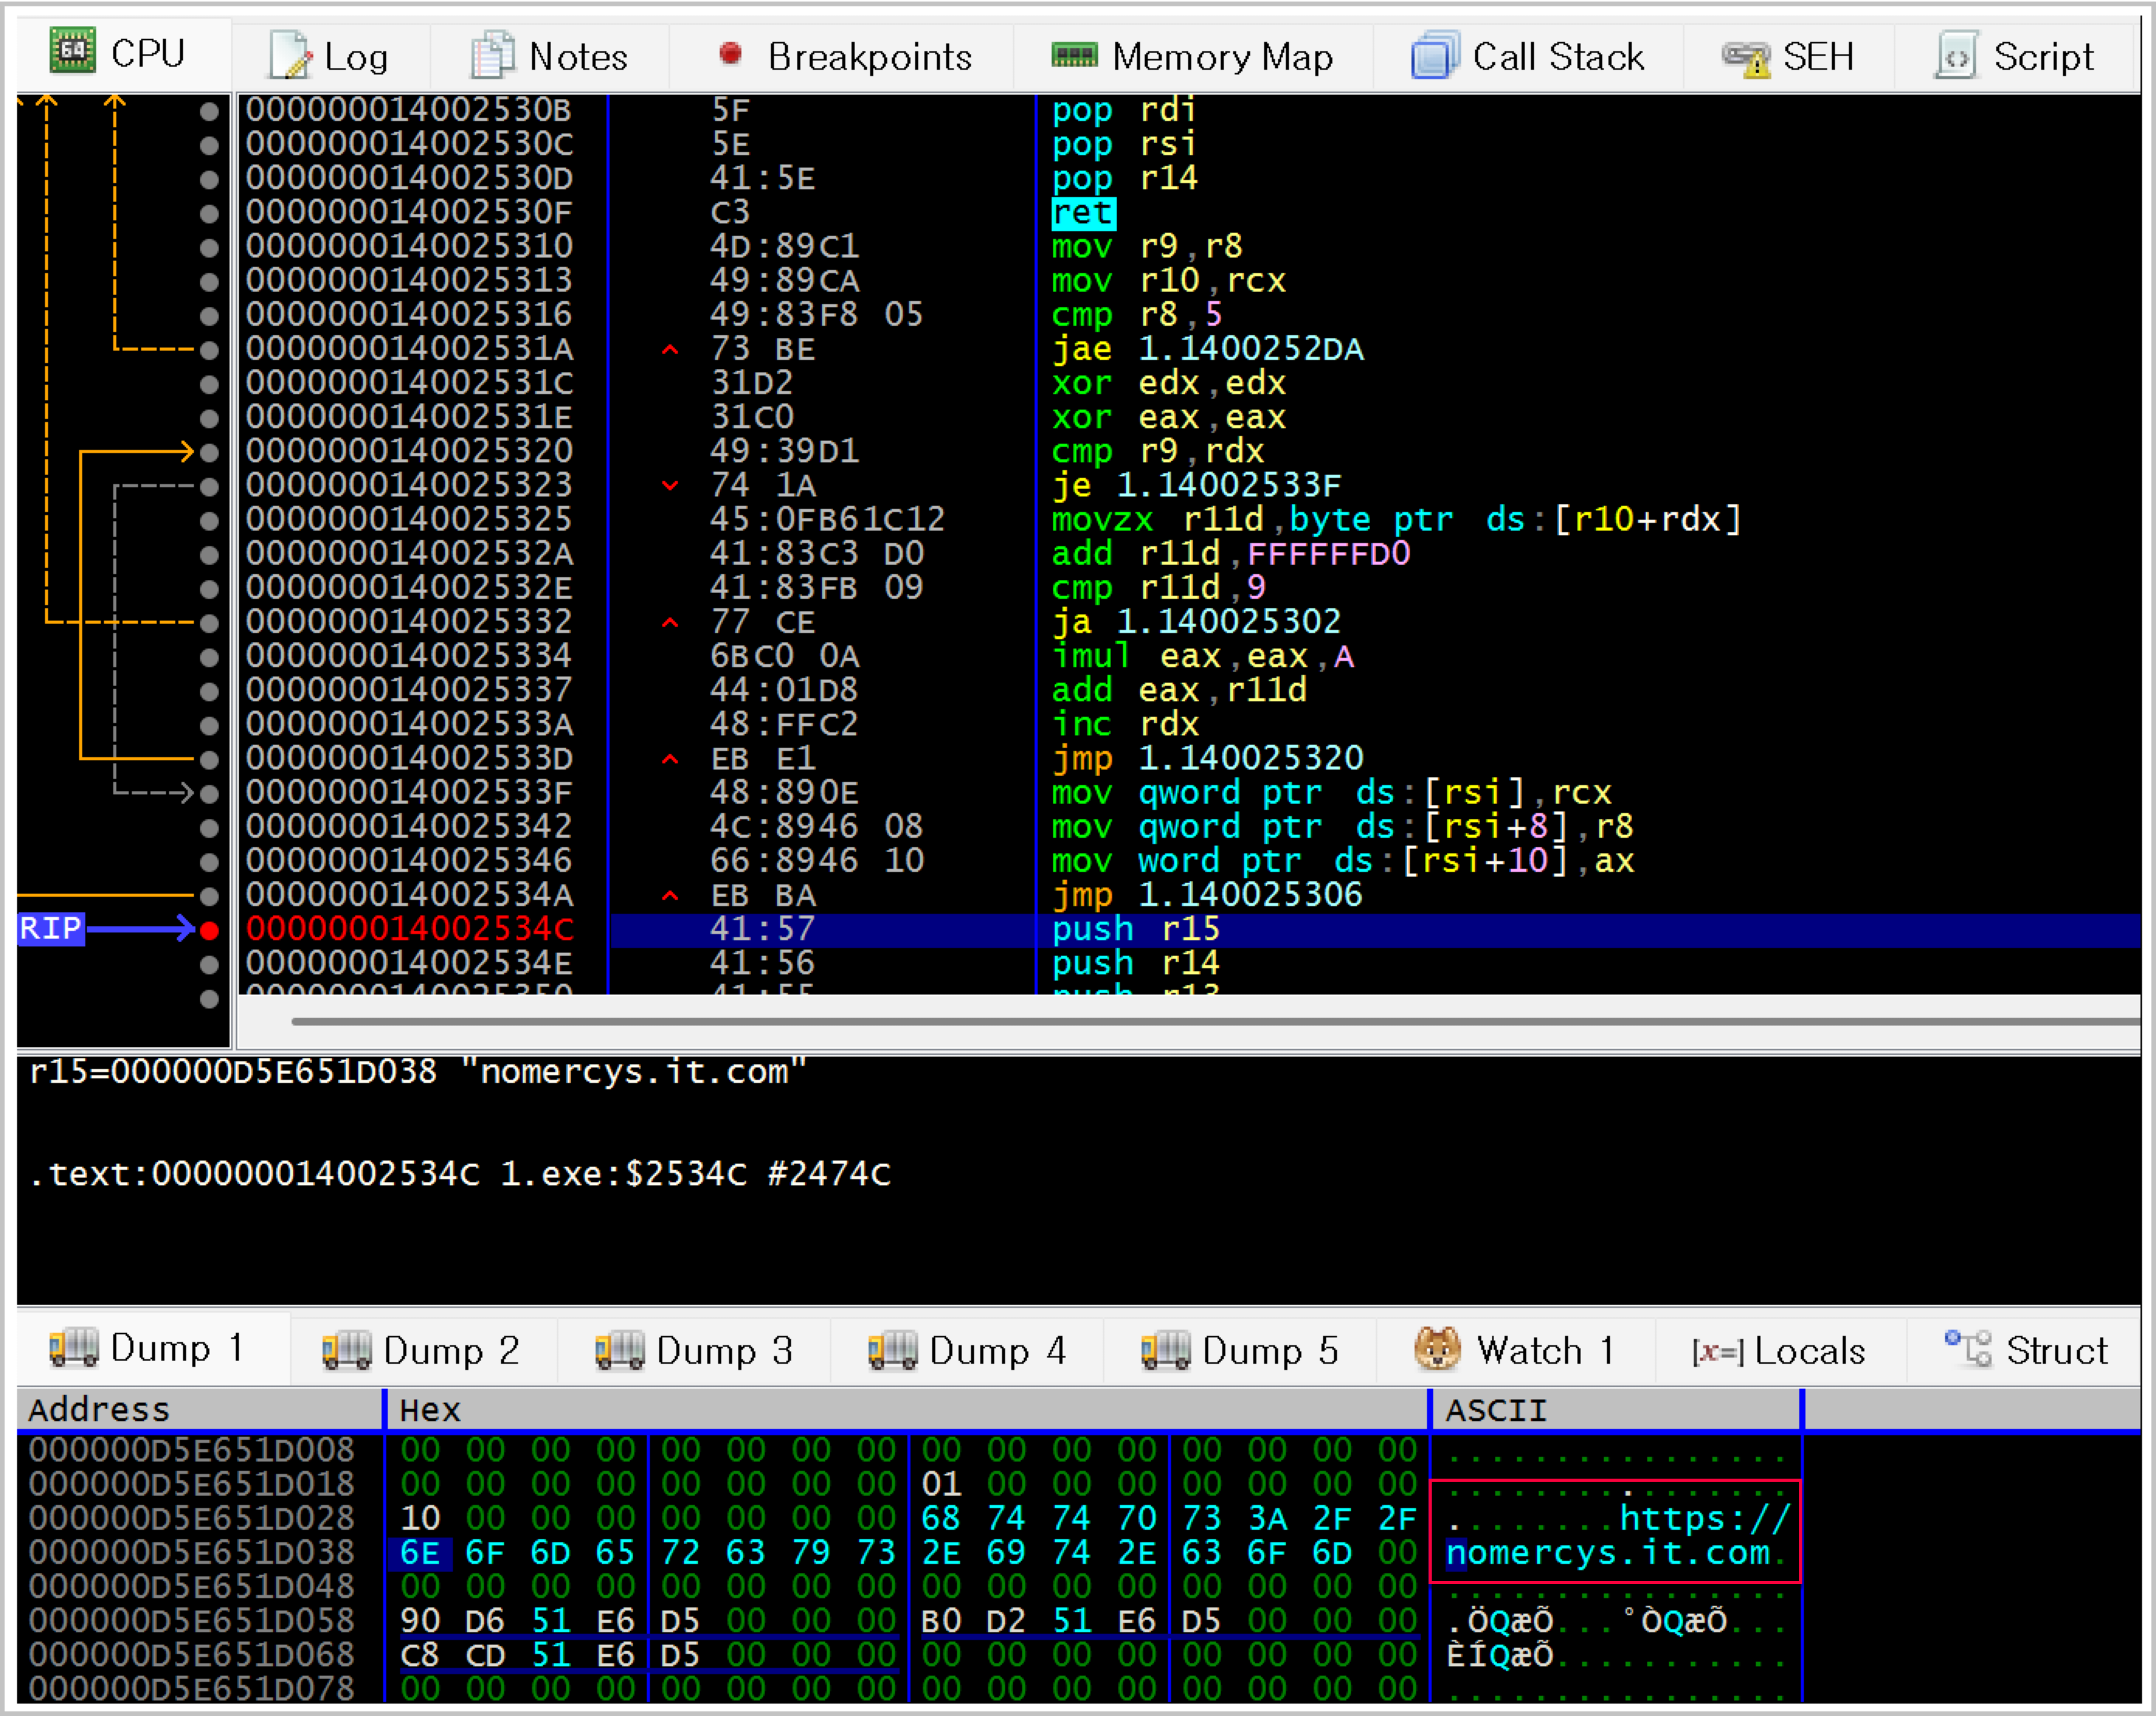The image size is (2156, 1716).
Task: Click the Call Stack windows icon
Action: 1435,55
